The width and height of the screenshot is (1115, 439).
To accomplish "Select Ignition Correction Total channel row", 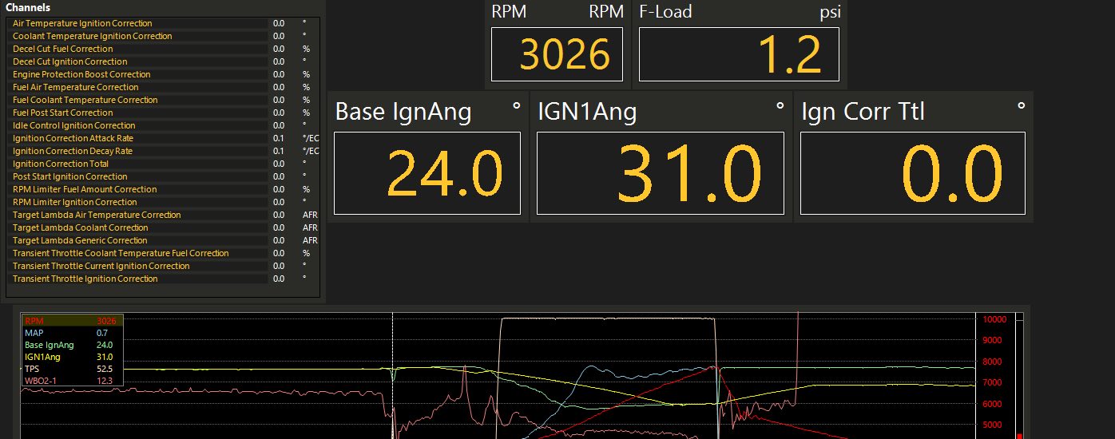I will [163, 164].
